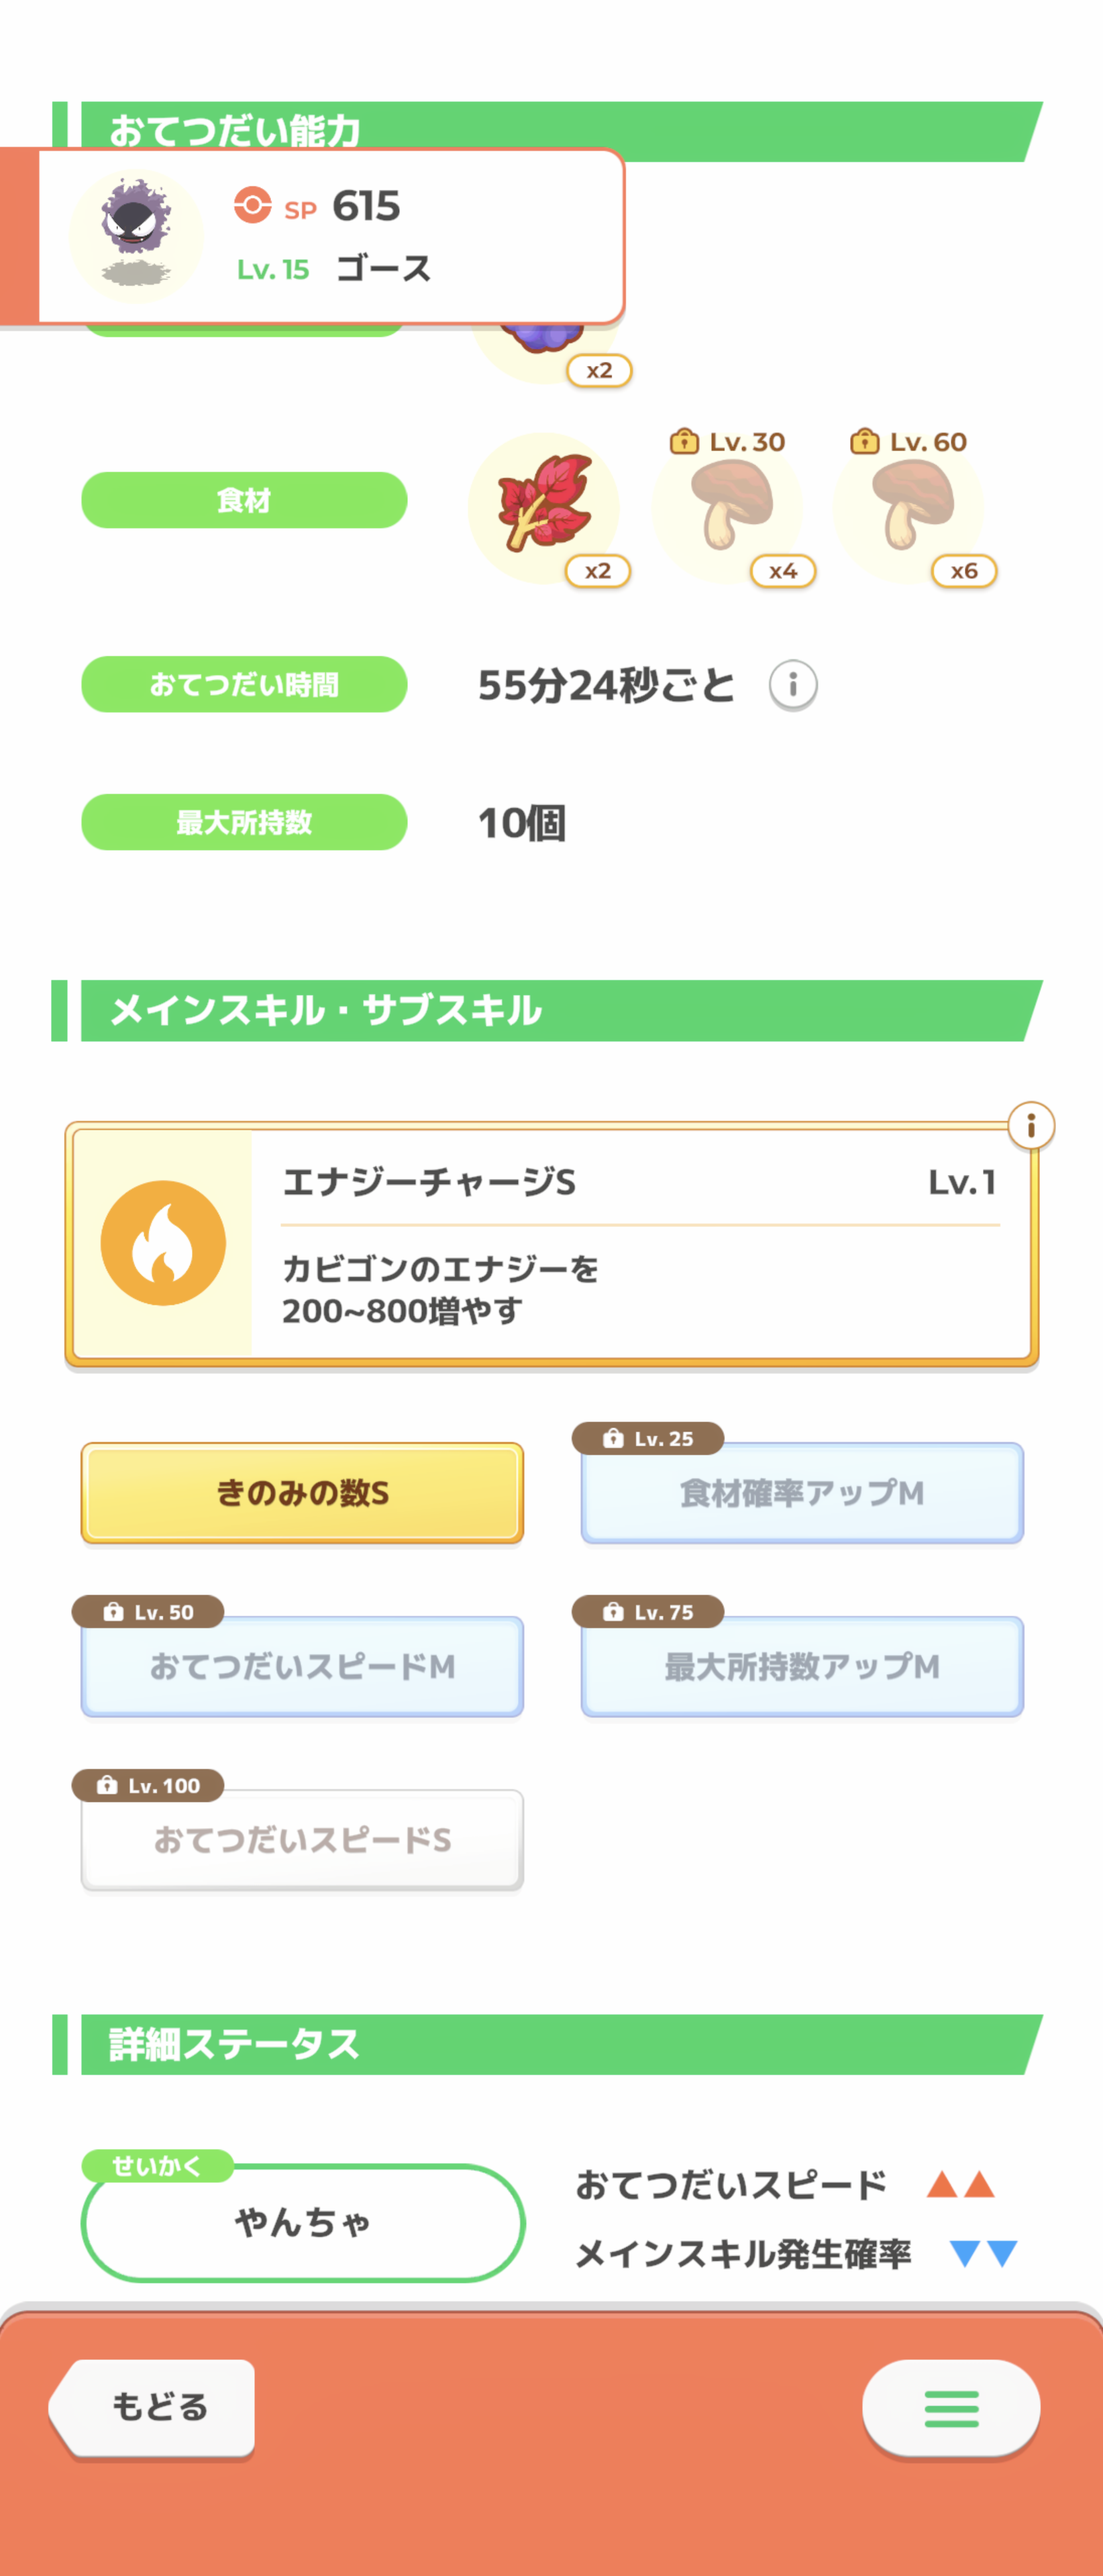Tap the やんちゃ nature box
The width and height of the screenshot is (1103, 2576).
coord(302,2222)
